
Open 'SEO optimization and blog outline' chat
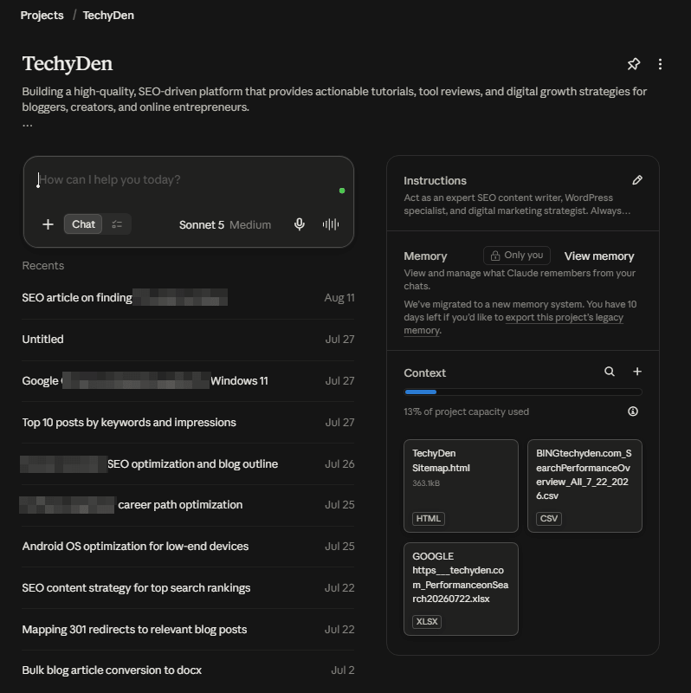pos(188,464)
